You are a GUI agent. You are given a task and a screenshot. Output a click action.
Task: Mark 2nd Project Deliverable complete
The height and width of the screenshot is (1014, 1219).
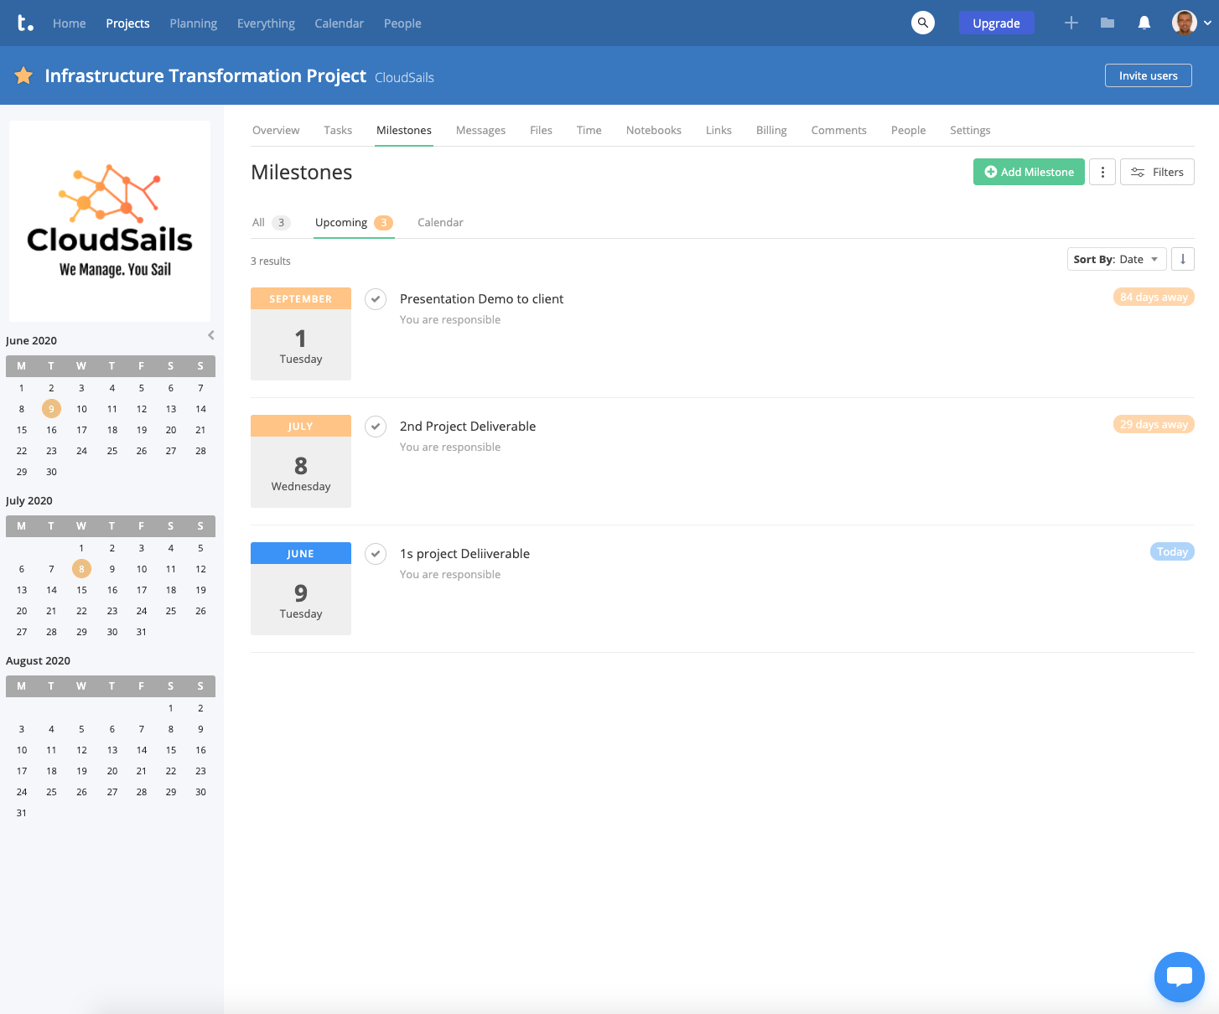point(376,427)
